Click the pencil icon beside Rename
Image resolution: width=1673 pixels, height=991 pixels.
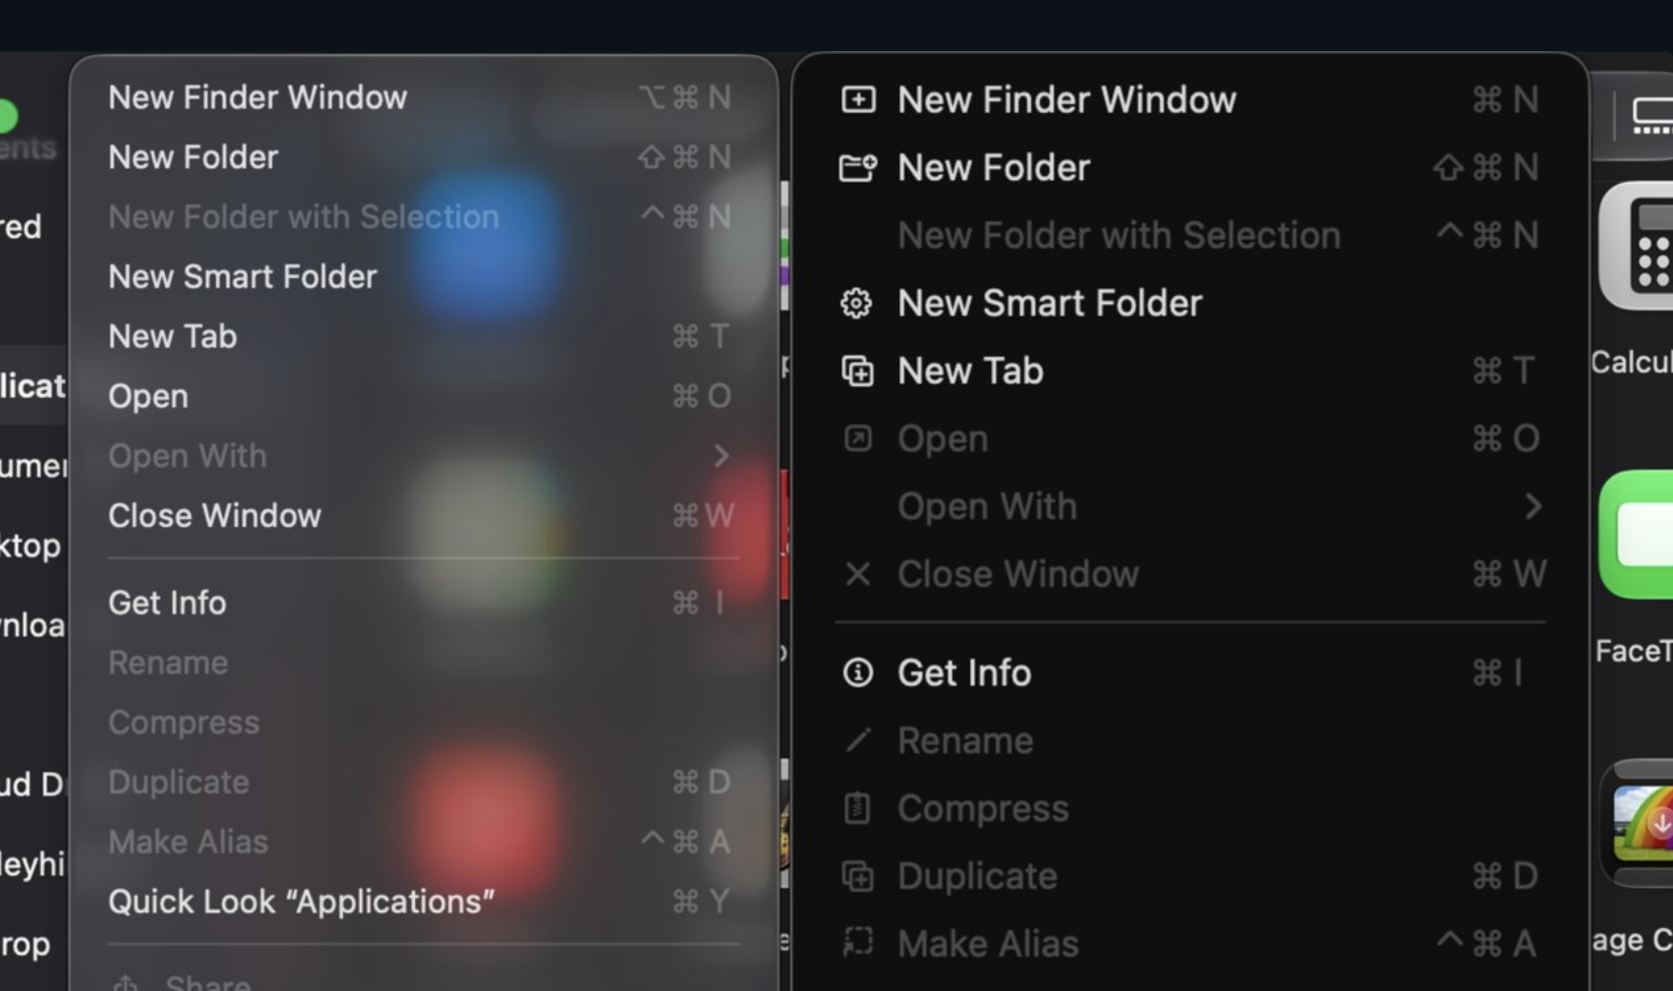857,739
